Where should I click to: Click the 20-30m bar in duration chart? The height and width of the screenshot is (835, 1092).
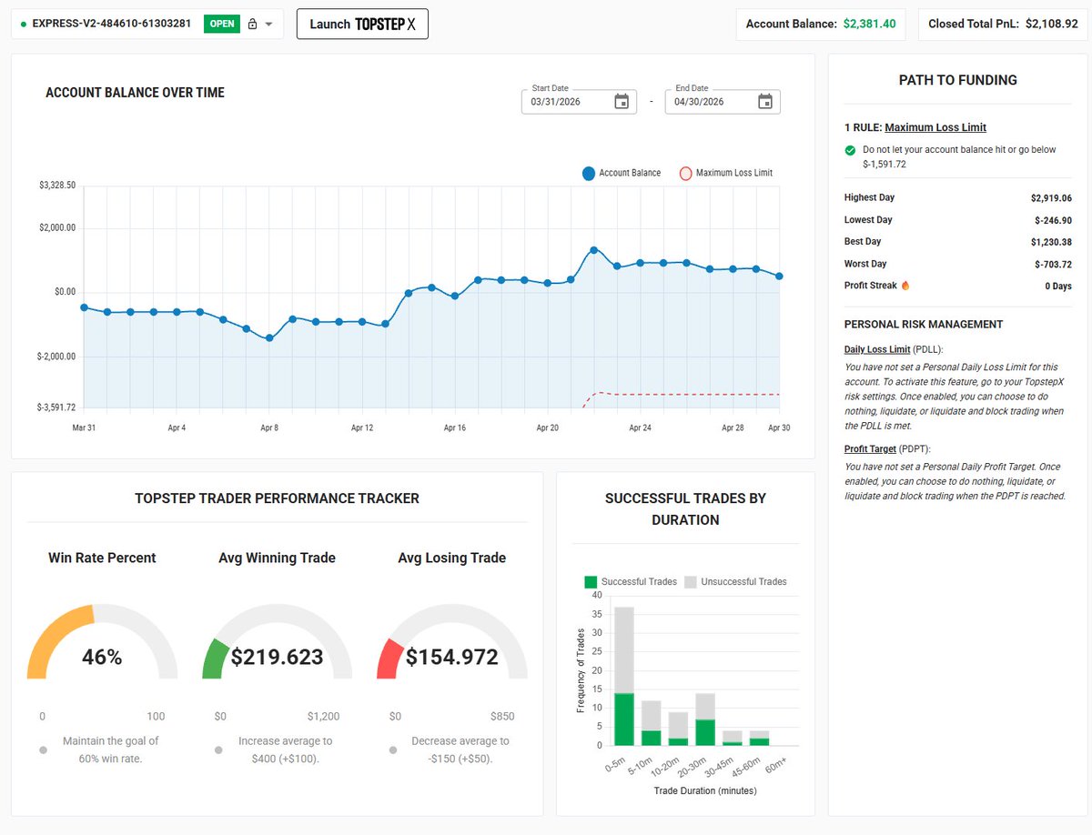[706, 719]
